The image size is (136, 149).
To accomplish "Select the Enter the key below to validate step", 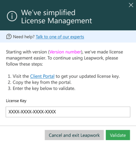I will click(x=41, y=89).
